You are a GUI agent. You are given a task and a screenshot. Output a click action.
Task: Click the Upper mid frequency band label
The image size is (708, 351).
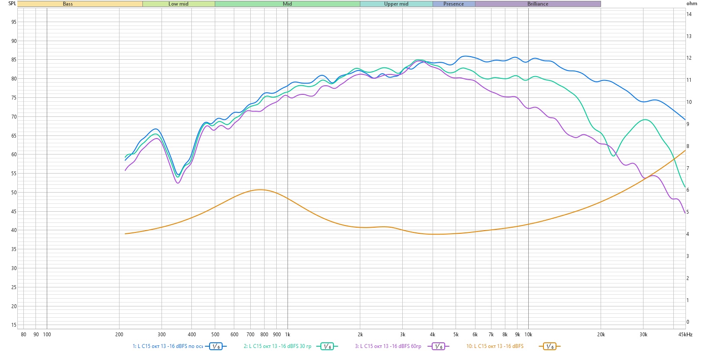point(396,4)
